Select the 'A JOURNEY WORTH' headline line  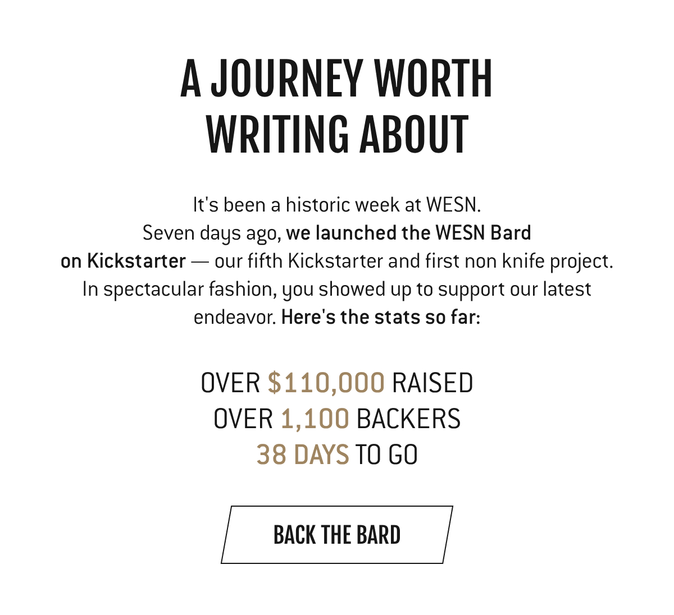[x=336, y=78]
